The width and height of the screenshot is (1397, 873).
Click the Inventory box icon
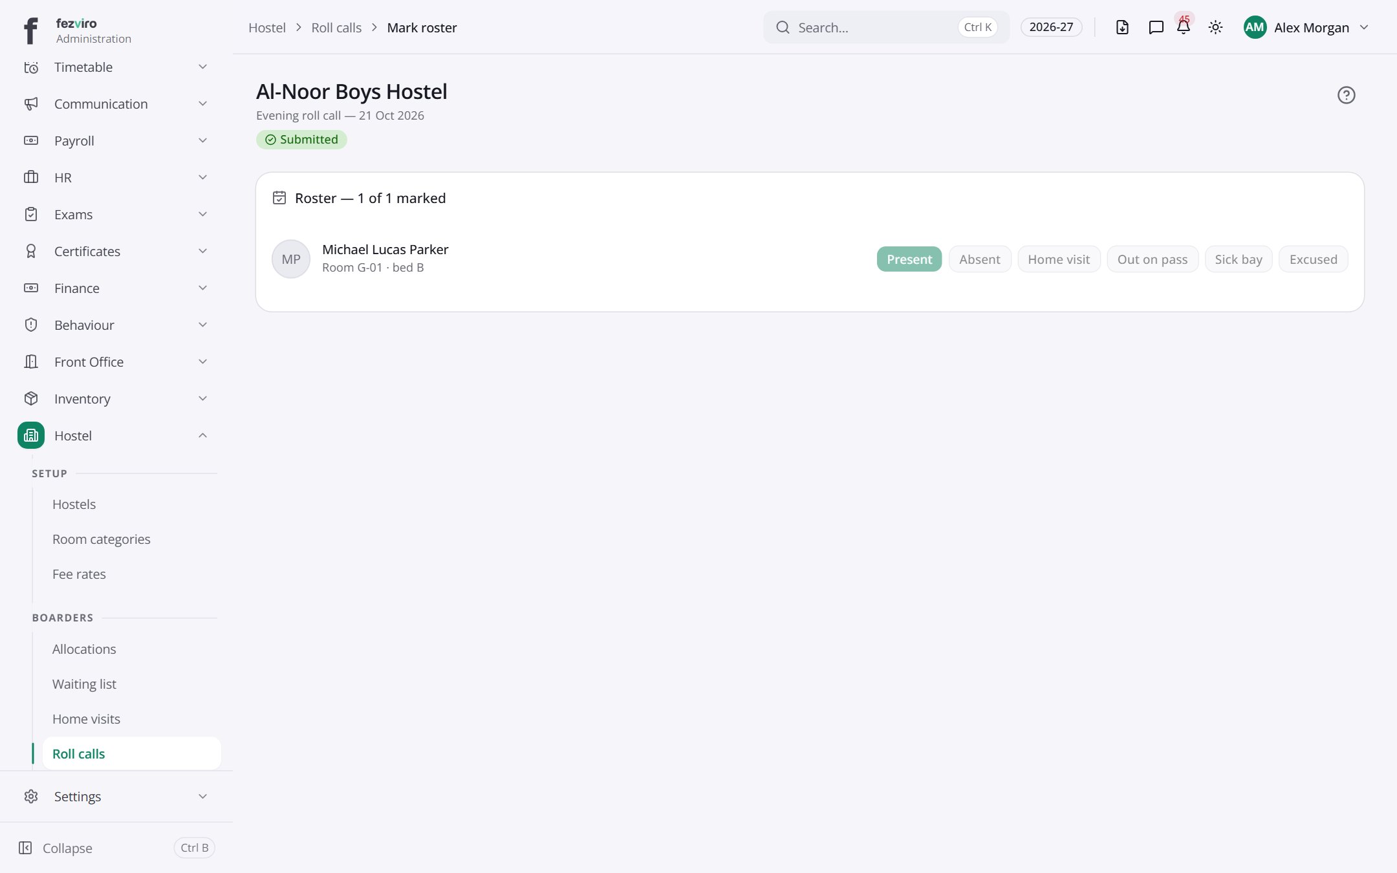[31, 398]
